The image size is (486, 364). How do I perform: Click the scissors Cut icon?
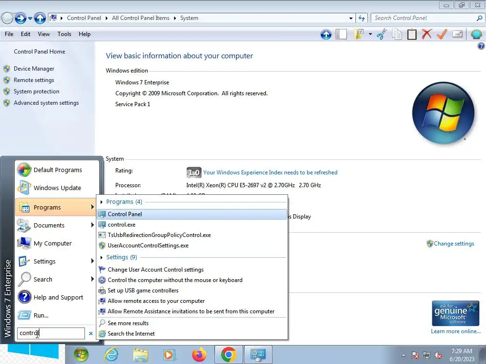point(382,34)
